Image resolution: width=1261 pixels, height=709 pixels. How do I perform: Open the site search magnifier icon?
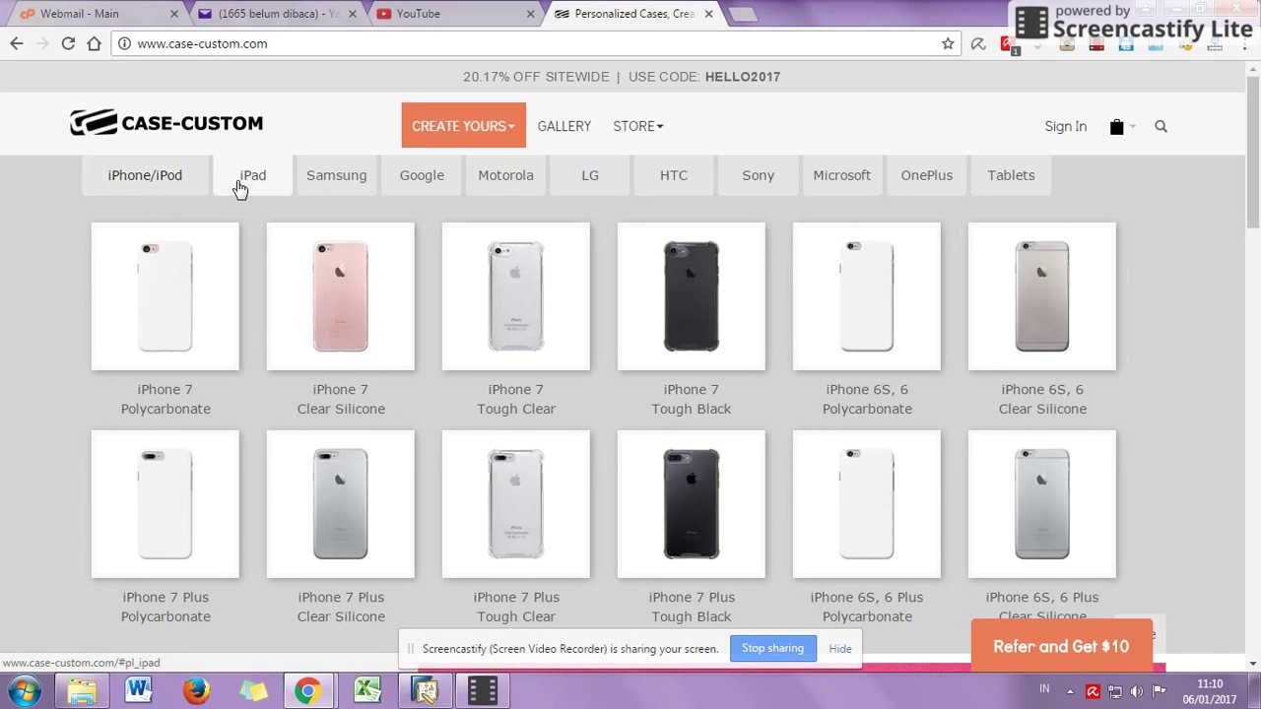click(x=1161, y=126)
